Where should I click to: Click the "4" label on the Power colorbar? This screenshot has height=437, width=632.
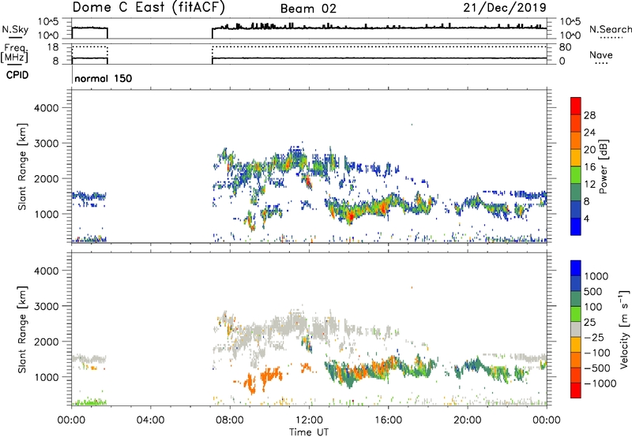click(x=586, y=219)
